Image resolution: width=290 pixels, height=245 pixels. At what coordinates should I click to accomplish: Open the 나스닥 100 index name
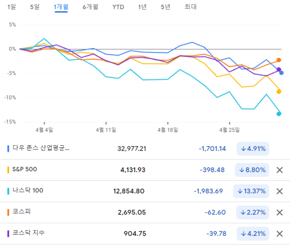(x=28, y=190)
